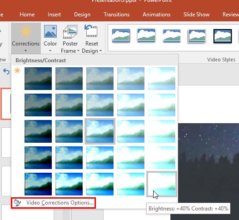Select Brightness -20% Contrast +20% preset

point(69,158)
